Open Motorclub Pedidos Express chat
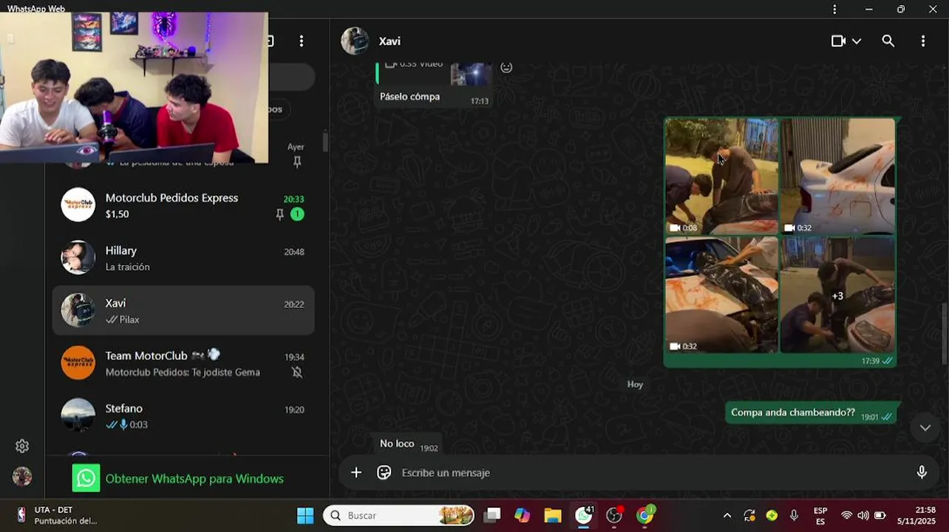The image size is (949, 532). point(183,205)
